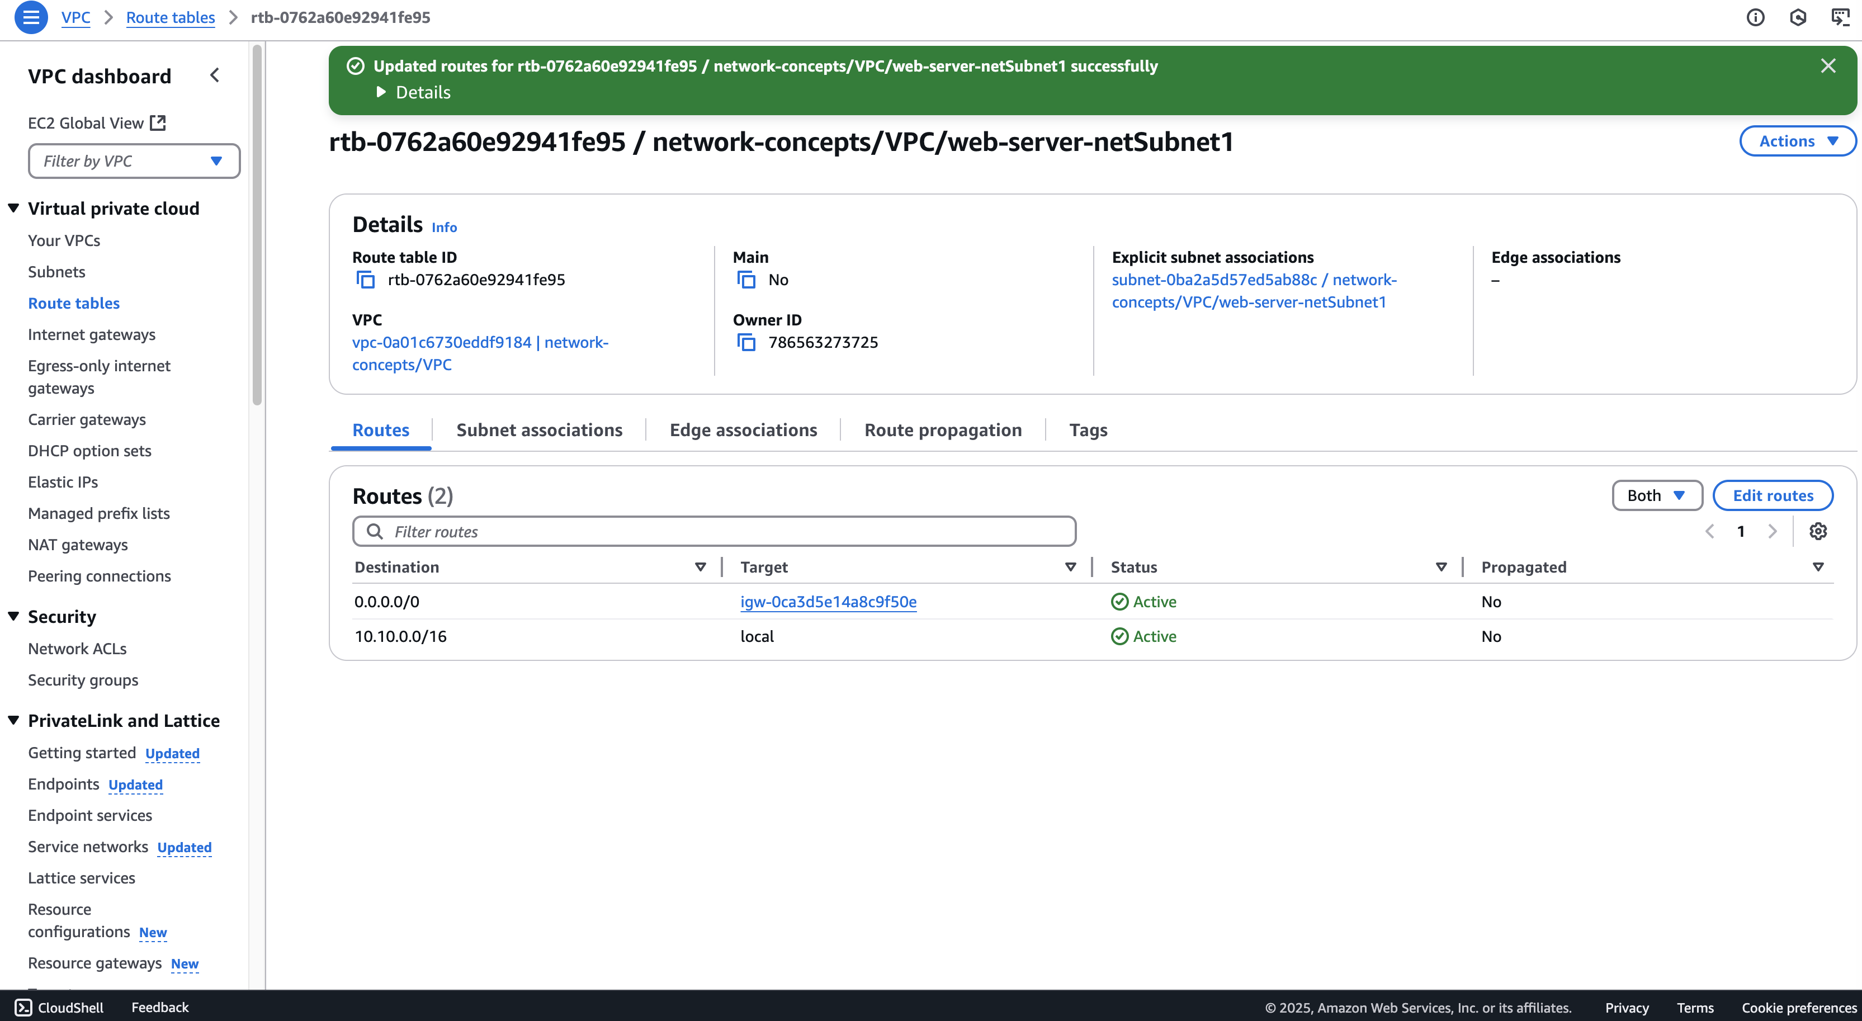Sort routes by Propagated column

1818,567
